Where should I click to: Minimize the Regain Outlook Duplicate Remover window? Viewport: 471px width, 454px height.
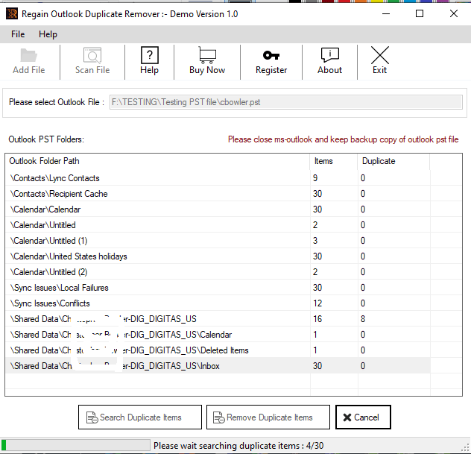[x=386, y=14]
